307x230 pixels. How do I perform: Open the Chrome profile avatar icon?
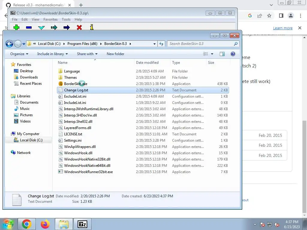point(291,16)
